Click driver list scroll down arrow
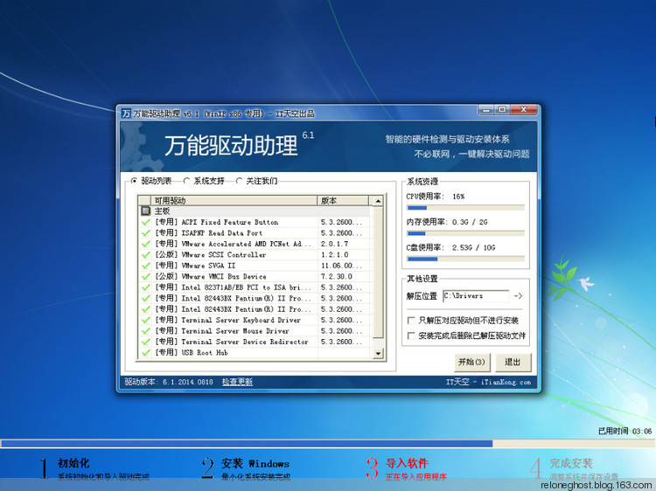This screenshot has height=491, width=656. tap(378, 354)
